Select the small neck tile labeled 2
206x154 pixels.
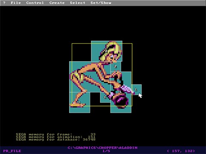115,66
